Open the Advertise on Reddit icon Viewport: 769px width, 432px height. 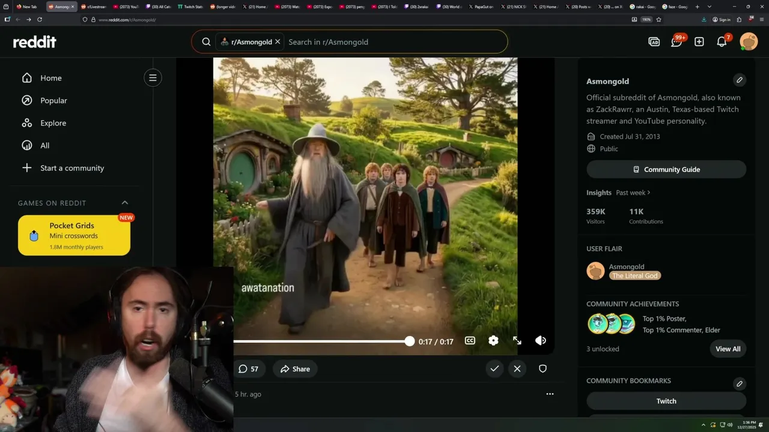tap(654, 41)
